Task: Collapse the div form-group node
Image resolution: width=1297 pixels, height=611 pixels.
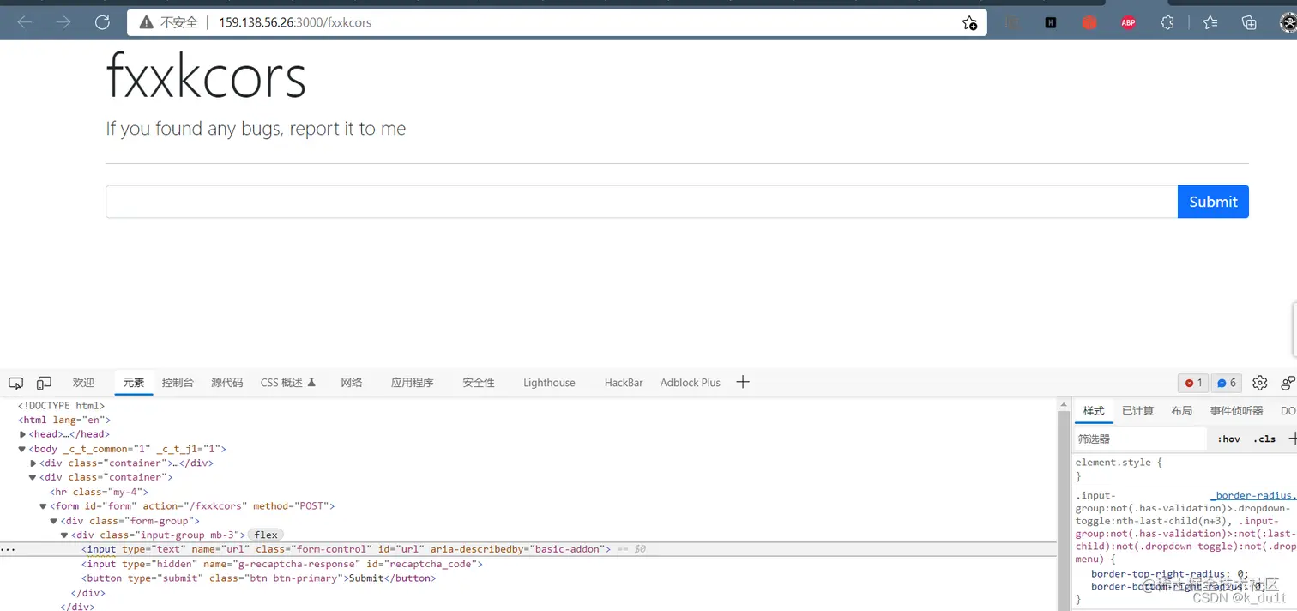Action: (x=53, y=521)
